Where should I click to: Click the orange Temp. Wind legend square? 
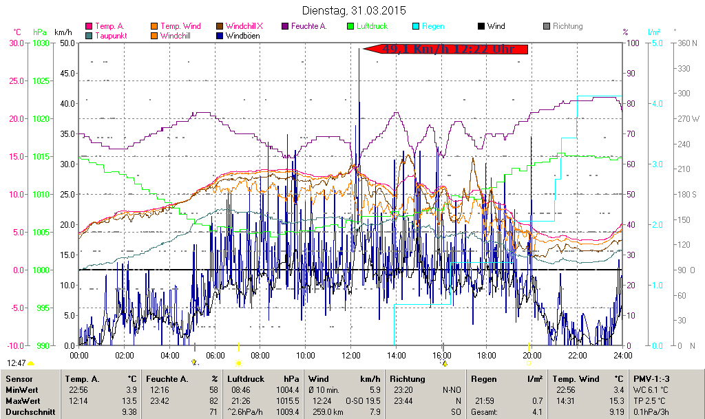click(x=154, y=26)
